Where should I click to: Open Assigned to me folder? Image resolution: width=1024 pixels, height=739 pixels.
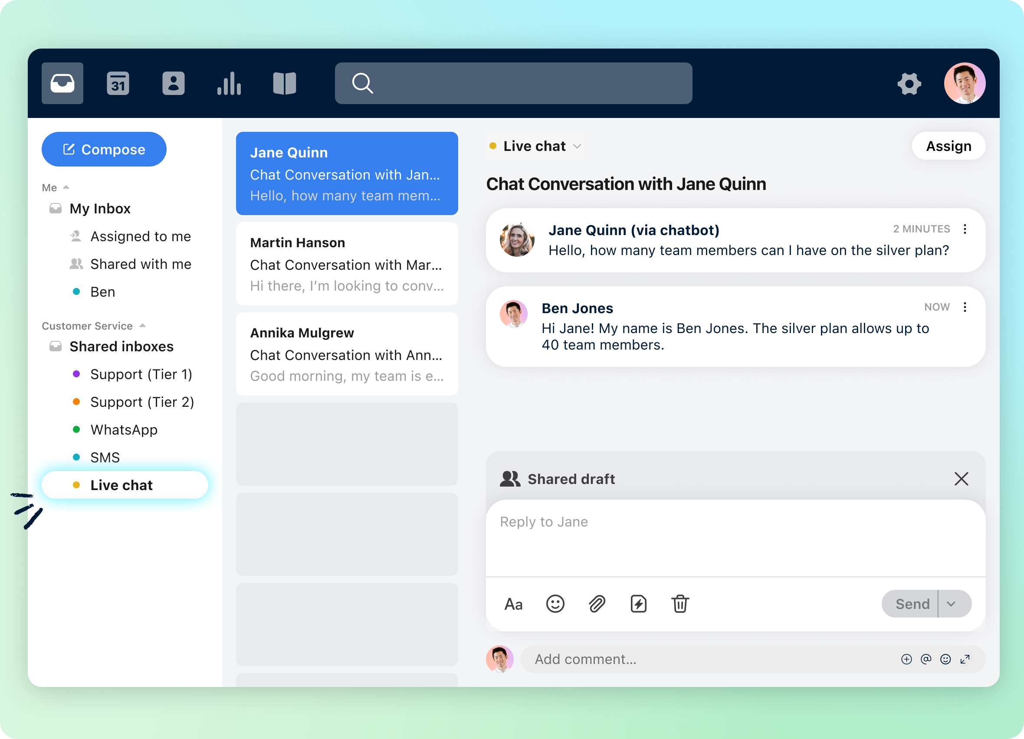click(x=141, y=236)
